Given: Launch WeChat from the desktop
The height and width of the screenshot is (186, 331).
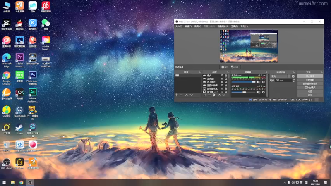Looking at the screenshot, I should [x=46, y=25].
